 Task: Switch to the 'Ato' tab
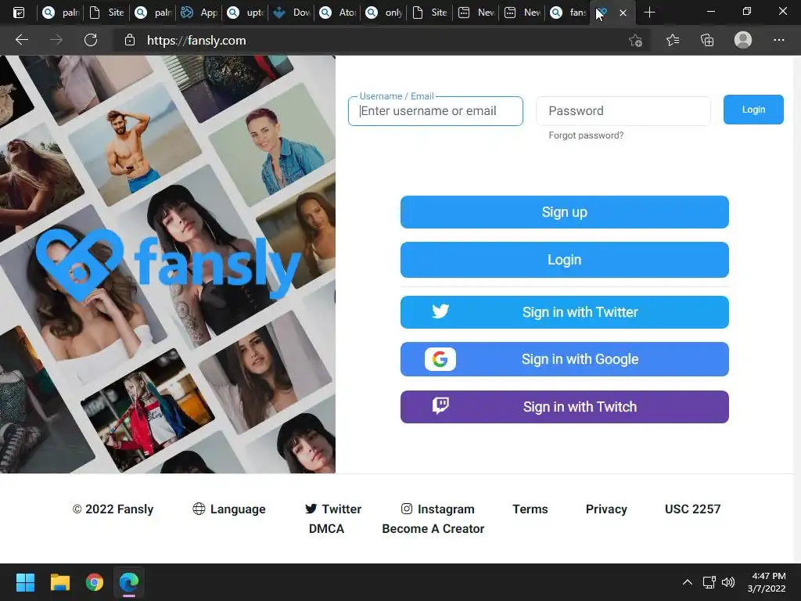point(338,13)
